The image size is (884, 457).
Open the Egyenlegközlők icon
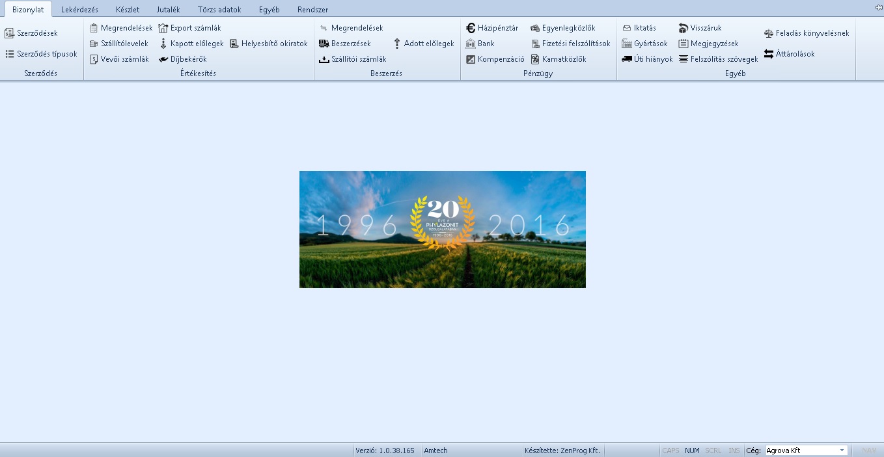535,28
